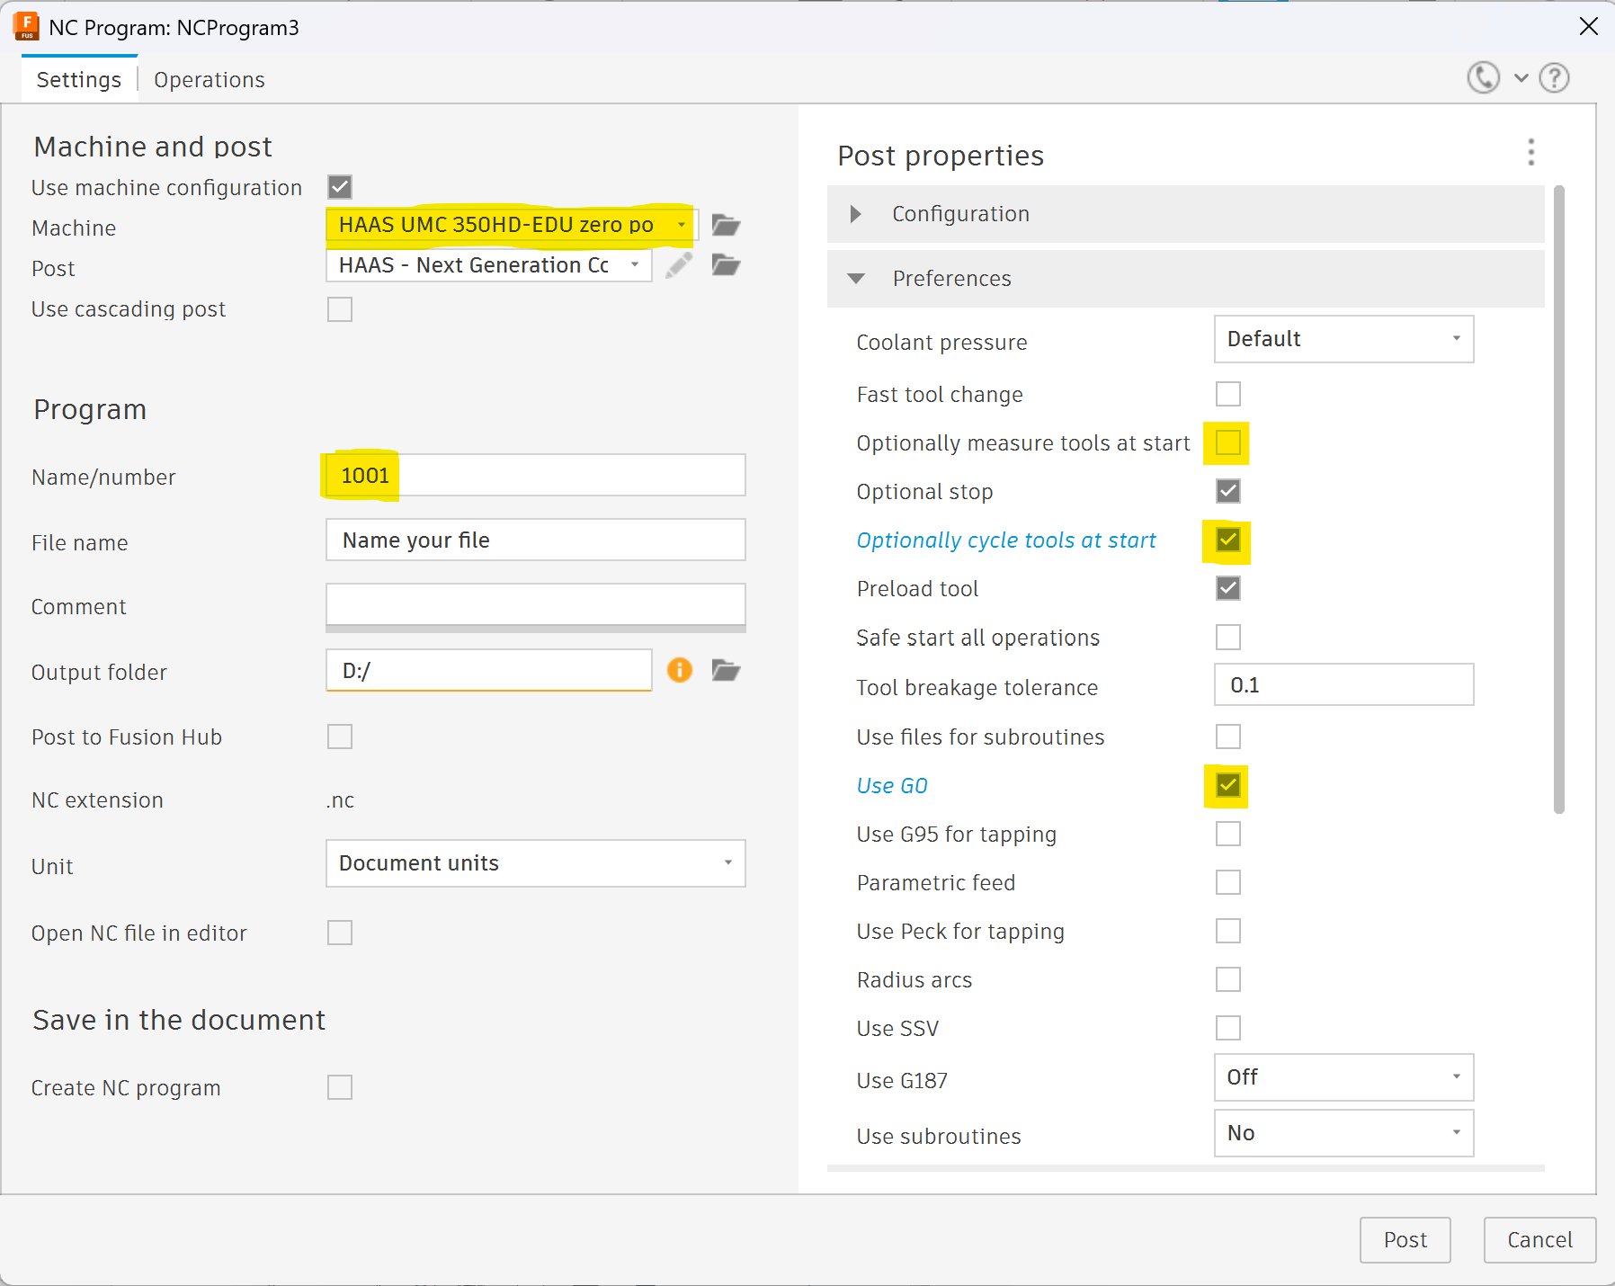Expand the Configuration section

pyautogui.click(x=856, y=214)
